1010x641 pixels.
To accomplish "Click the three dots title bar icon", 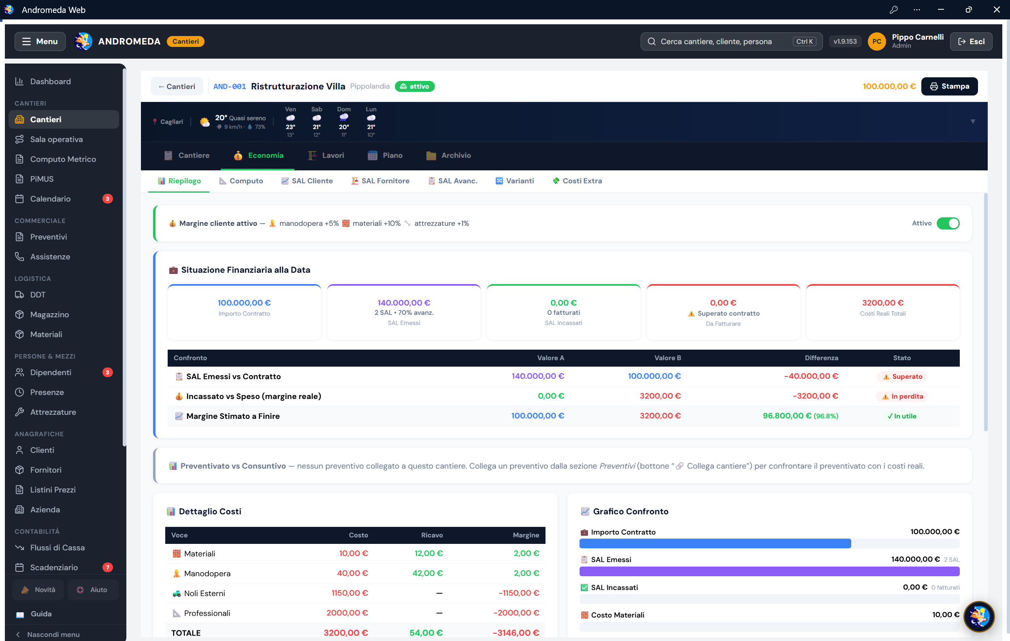I will [917, 10].
